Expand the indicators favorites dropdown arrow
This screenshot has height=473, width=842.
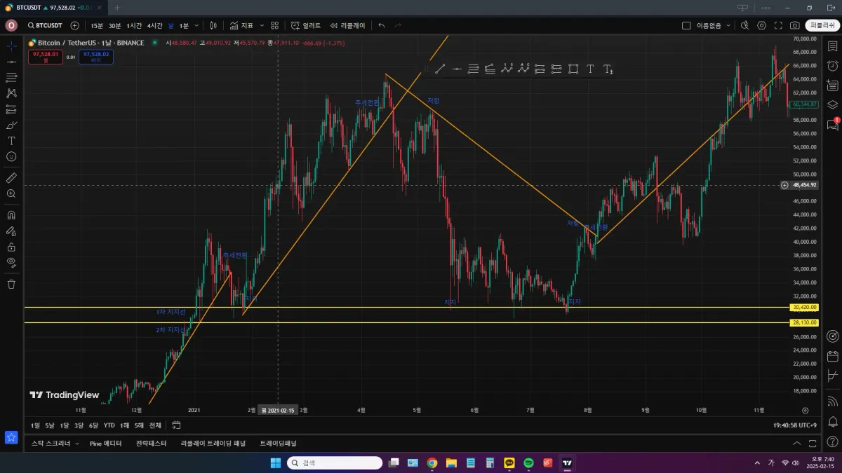(262, 25)
